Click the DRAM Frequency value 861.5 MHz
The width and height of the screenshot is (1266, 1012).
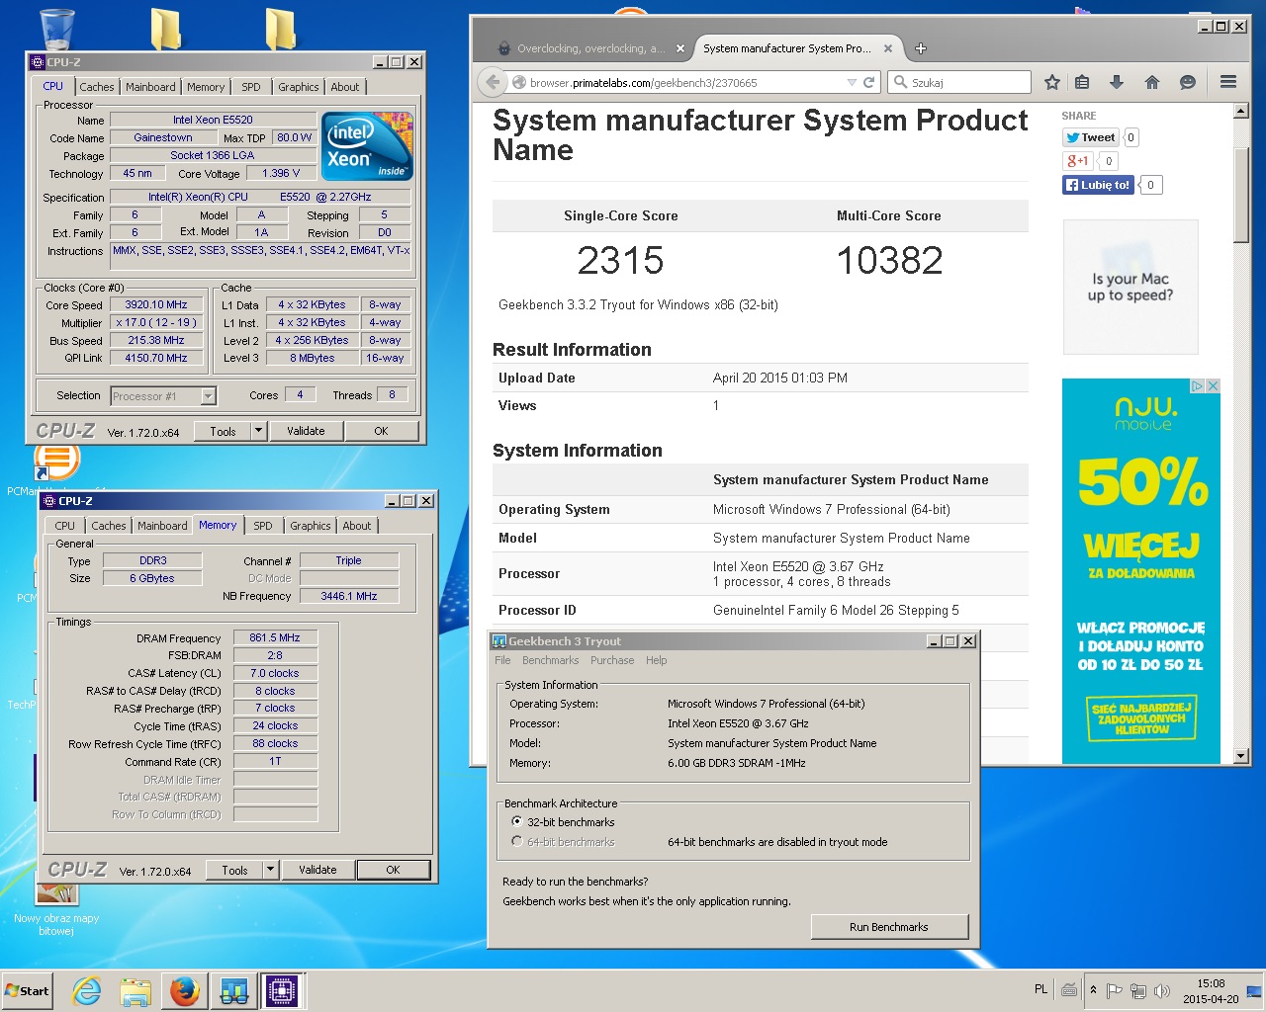pyautogui.click(x=275, y=637)
